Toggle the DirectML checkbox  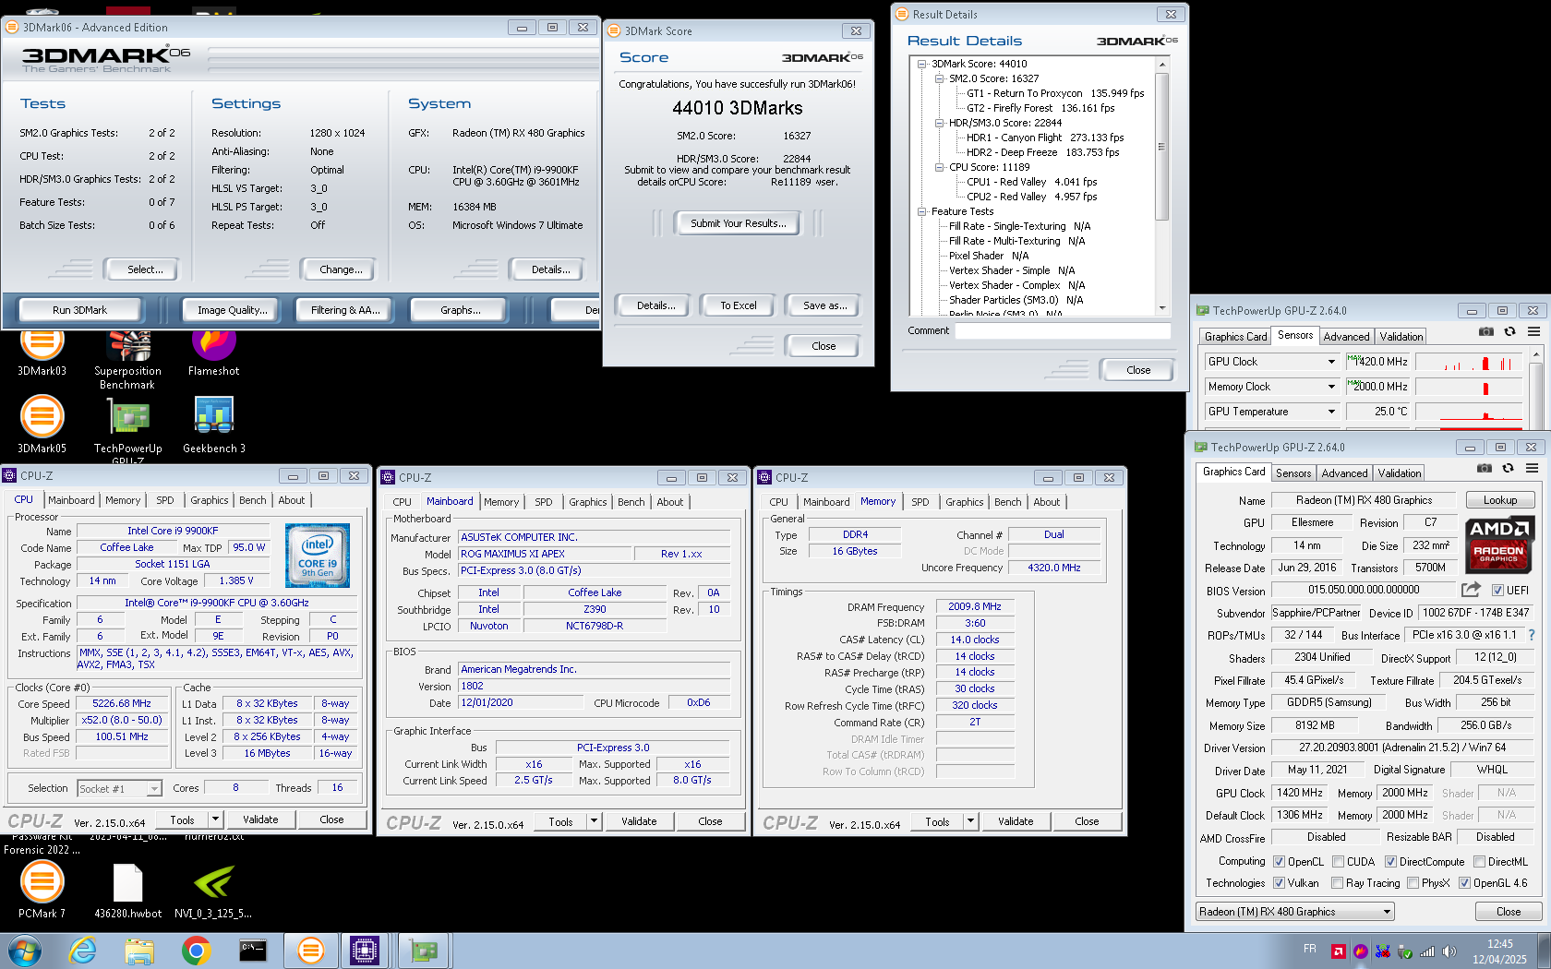tap(1479, 862)
